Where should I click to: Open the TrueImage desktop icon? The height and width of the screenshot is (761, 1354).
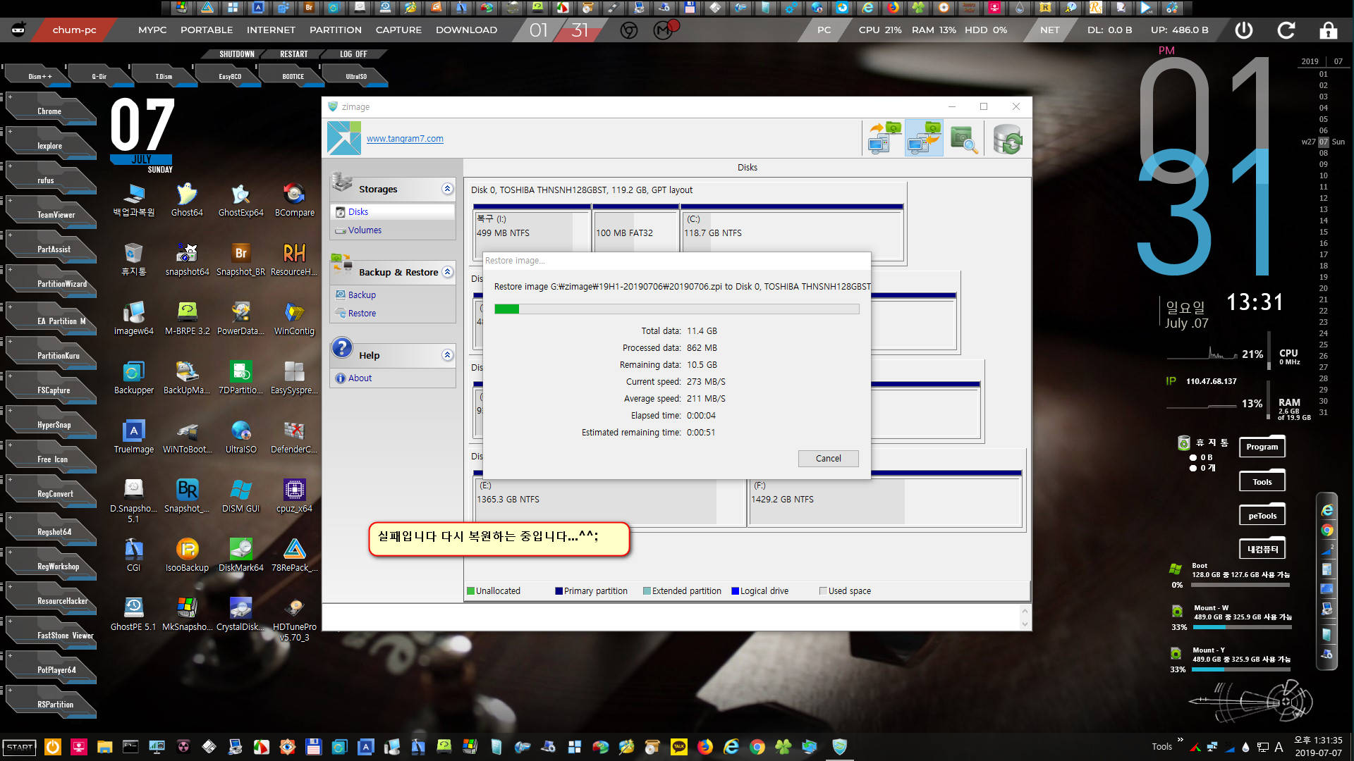click(133, 437)
